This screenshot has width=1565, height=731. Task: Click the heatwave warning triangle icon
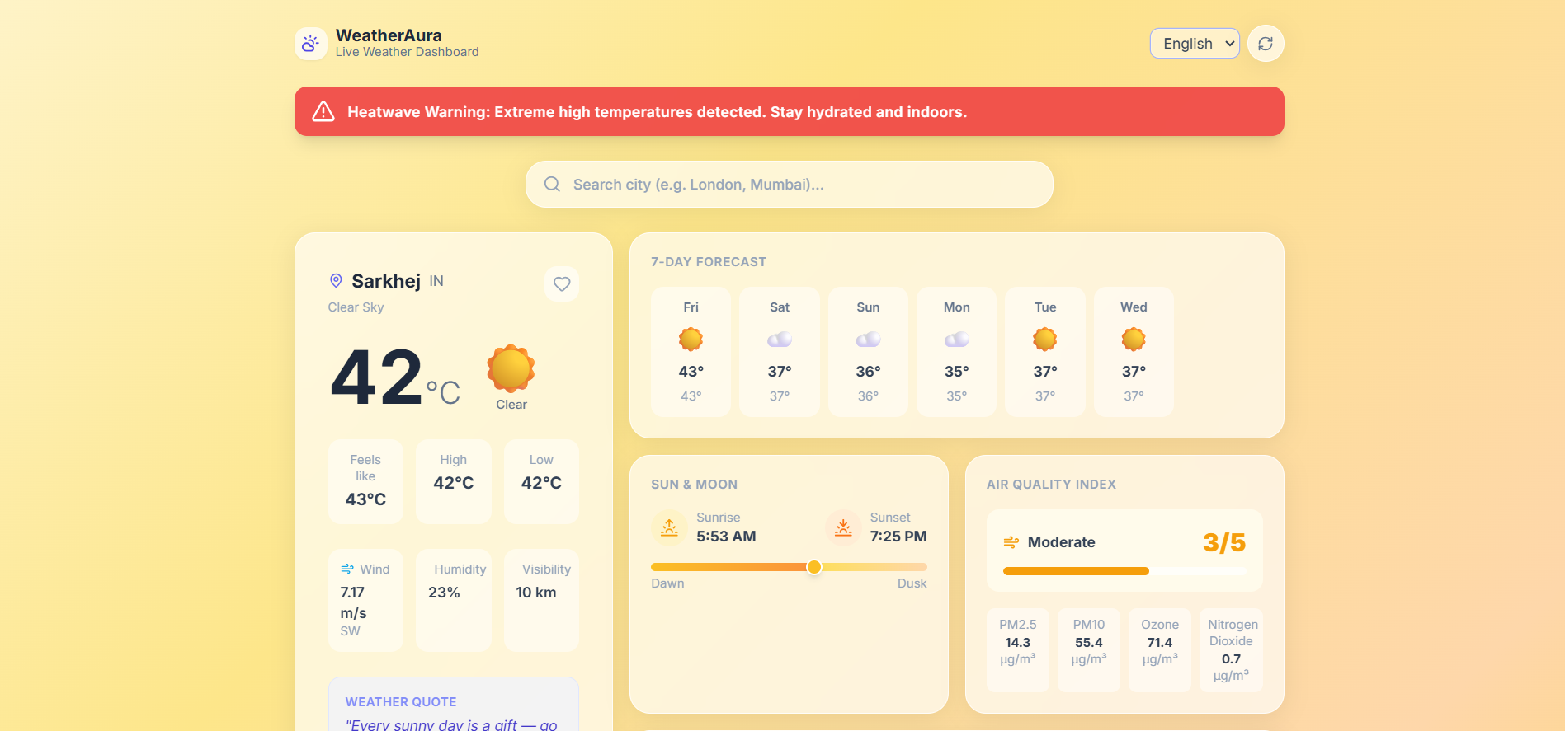coord(323,111)
